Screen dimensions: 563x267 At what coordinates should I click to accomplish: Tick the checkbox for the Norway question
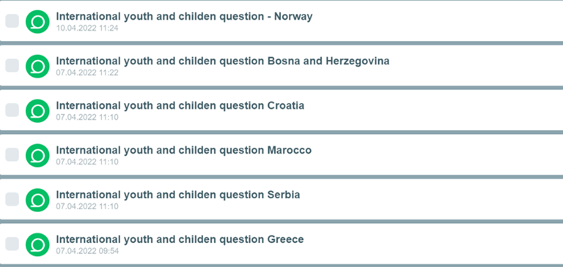coord(12,20)
